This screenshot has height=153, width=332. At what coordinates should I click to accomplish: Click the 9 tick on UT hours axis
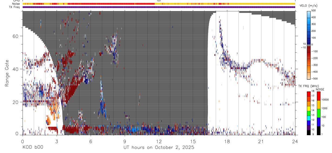click(125, 141)
